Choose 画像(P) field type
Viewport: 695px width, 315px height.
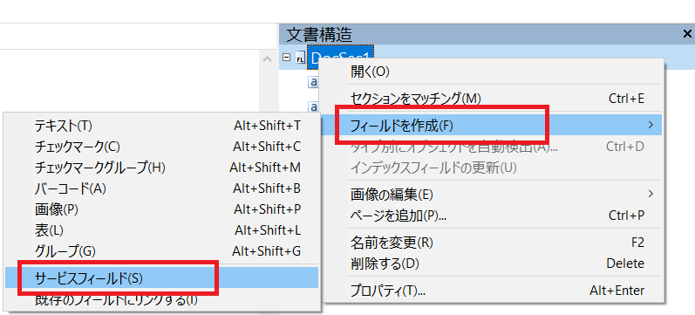[x=162, y=209]
